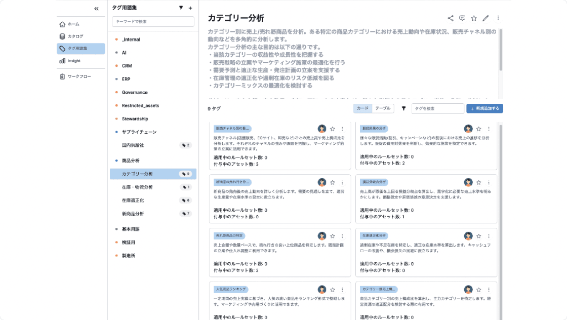The image size is (567, 320).
Task: Click the description area vertical scrollbar
Action: point(501,51)
